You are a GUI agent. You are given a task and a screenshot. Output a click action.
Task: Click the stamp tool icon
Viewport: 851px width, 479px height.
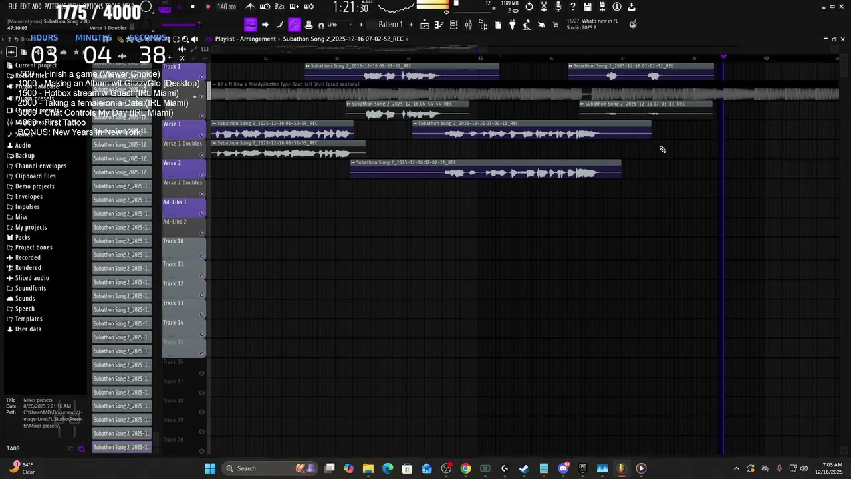tap(308, 25)
